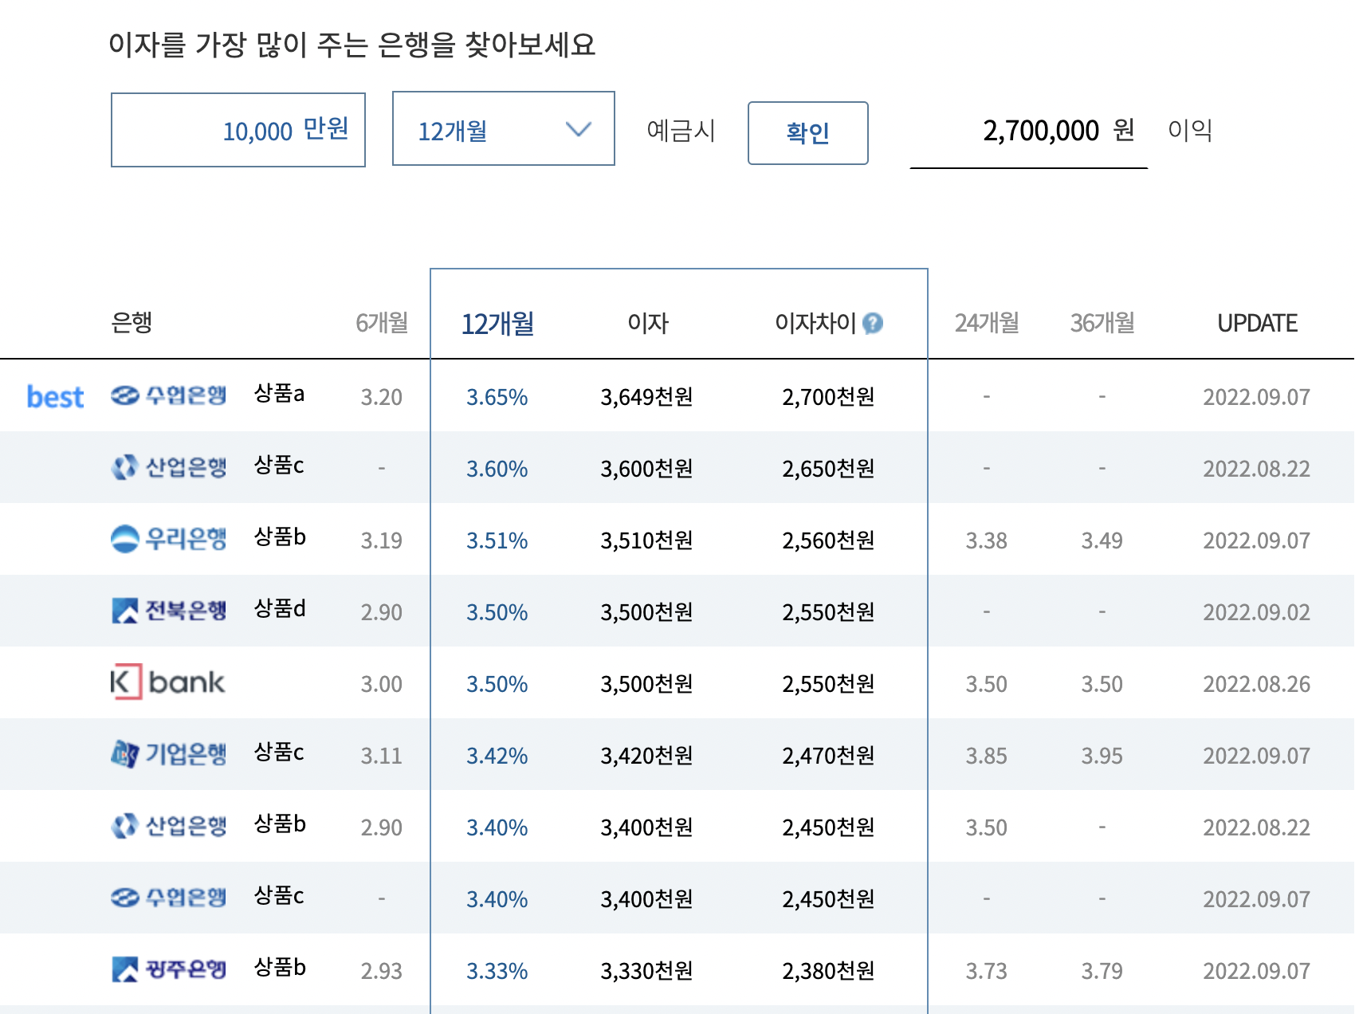Click the 우리은행 logo
The height and width of the screenshot is (1014, 1355).
(x=168, y=539)
